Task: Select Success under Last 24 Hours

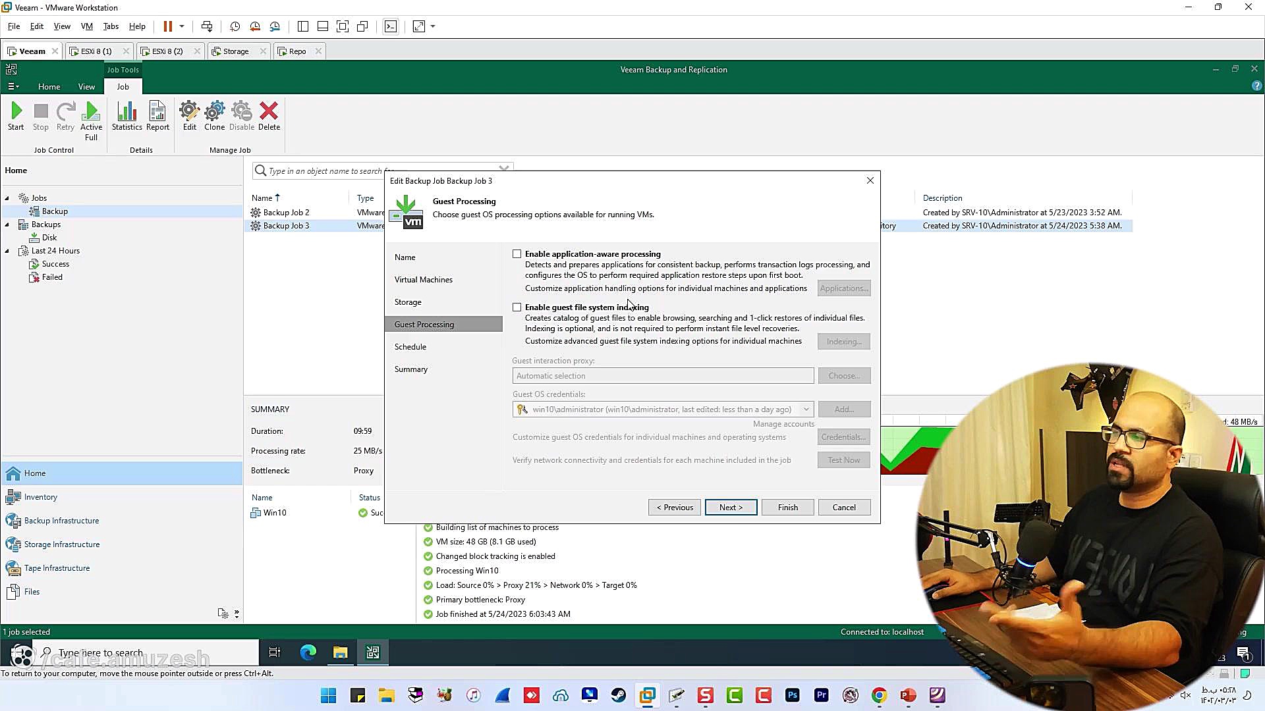Action: pos(55,264)
